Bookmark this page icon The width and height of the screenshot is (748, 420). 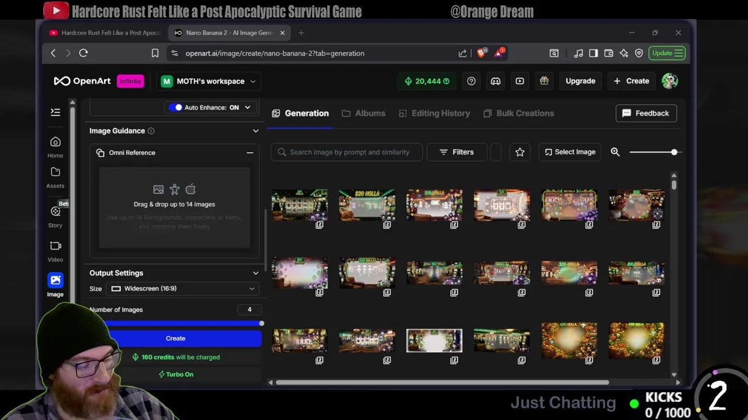pyautogui.click(x=155, y=53)
